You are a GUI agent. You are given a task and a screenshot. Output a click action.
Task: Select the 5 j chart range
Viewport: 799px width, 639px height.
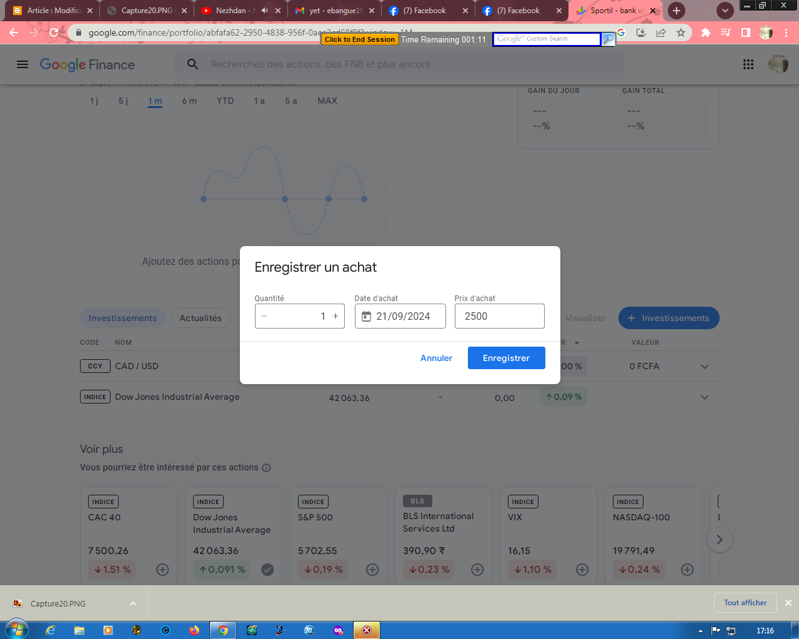[123, 101]
